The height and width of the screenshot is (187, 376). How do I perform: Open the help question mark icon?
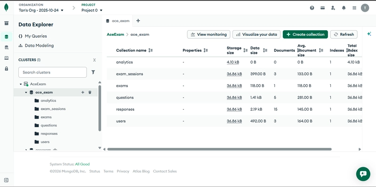coord(312,8)
